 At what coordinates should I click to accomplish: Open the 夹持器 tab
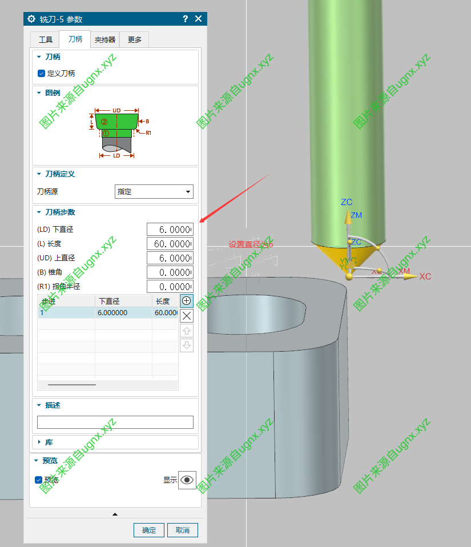click(x=105, y=40)
